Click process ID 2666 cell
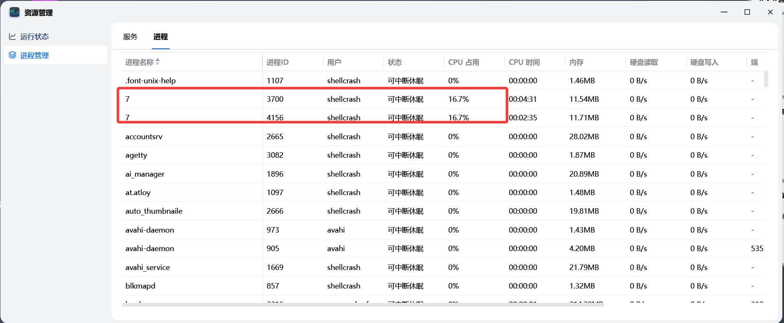The width and height of the screenshot is (784, 323). tap(275, 211)
